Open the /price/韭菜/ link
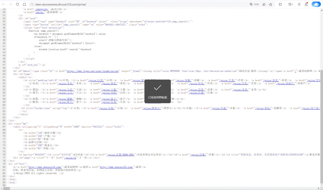Image resolution: width=323 pixels, height=190 pixels. click(x=240, y=89)
